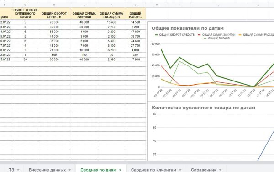
Task: Open dropdown arrow on Справочник tab
Action: [220, 170]
